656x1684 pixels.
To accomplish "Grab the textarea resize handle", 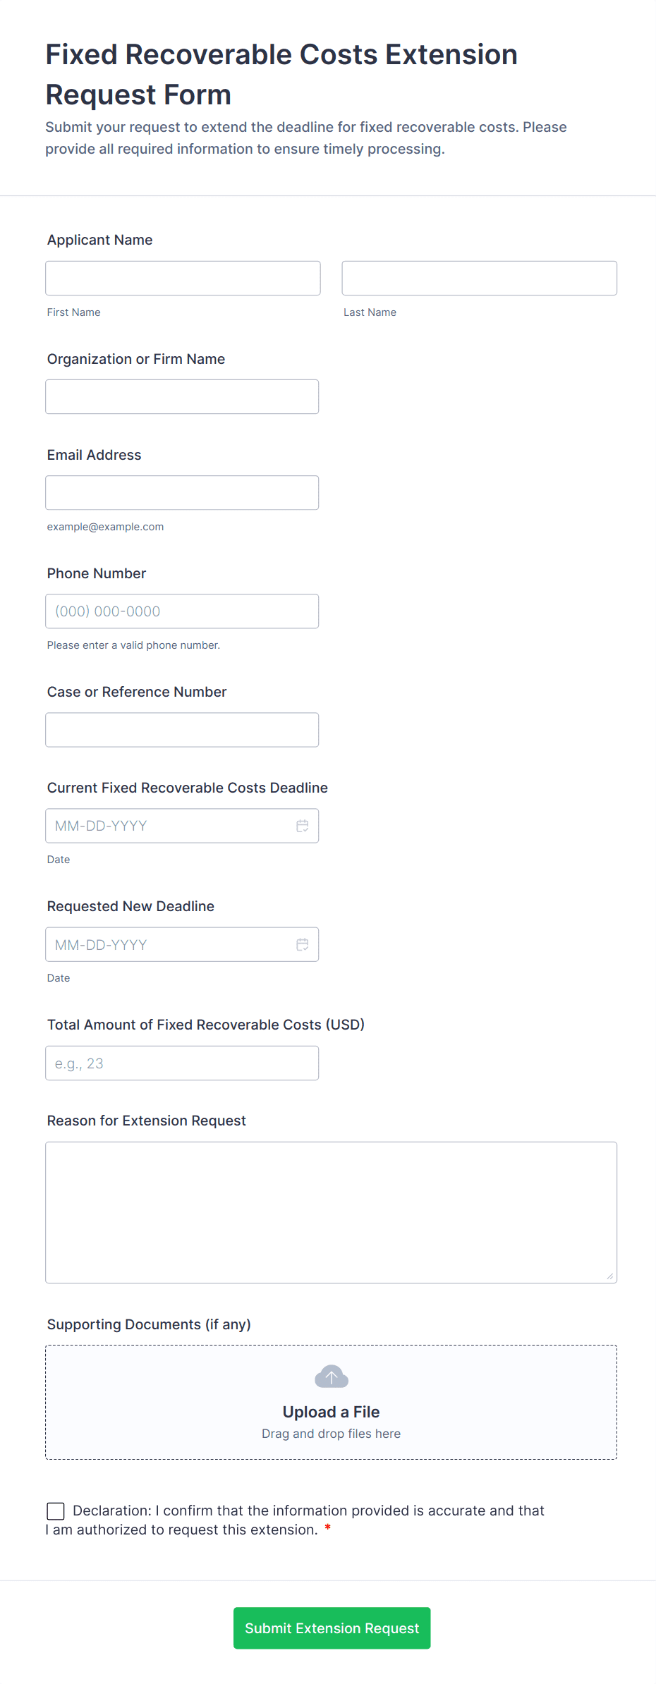I will (610, 1276).
